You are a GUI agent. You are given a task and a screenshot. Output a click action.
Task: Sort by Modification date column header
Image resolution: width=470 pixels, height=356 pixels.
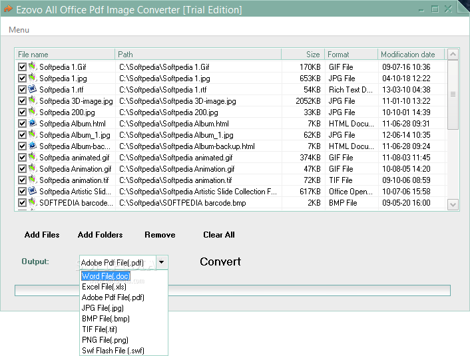[411, 55]
